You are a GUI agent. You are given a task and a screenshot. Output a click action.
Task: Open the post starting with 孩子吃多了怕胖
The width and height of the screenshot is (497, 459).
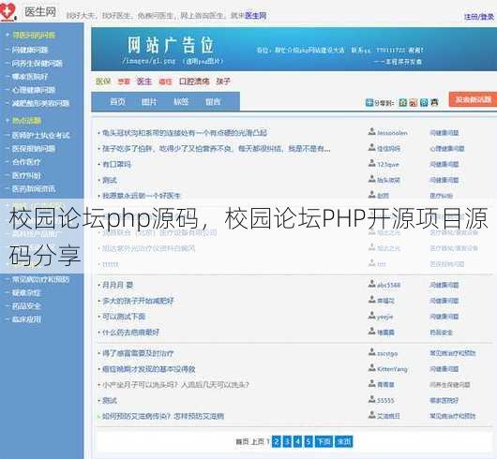pos(217,148)
